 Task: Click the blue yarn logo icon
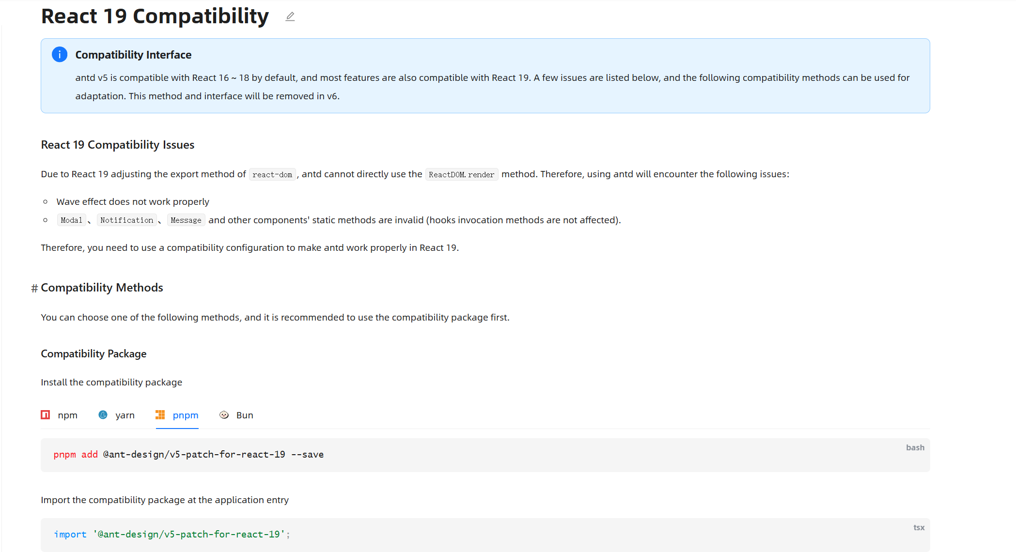pyautogui.click(x=103, y=415)
